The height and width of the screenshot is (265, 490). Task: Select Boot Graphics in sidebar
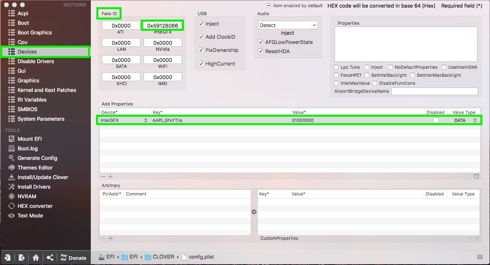pyautogui.click(x=35, y=32)
